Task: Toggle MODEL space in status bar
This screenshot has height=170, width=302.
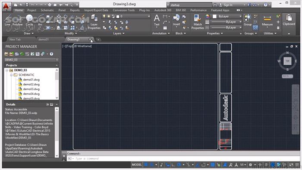Action: pyautogui.click(x=137, y=165)
